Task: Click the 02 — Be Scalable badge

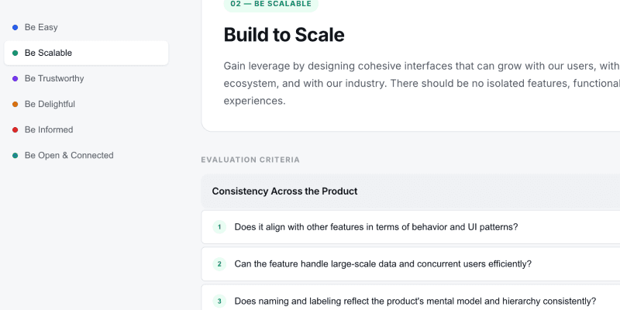Action: coord(271,4)
